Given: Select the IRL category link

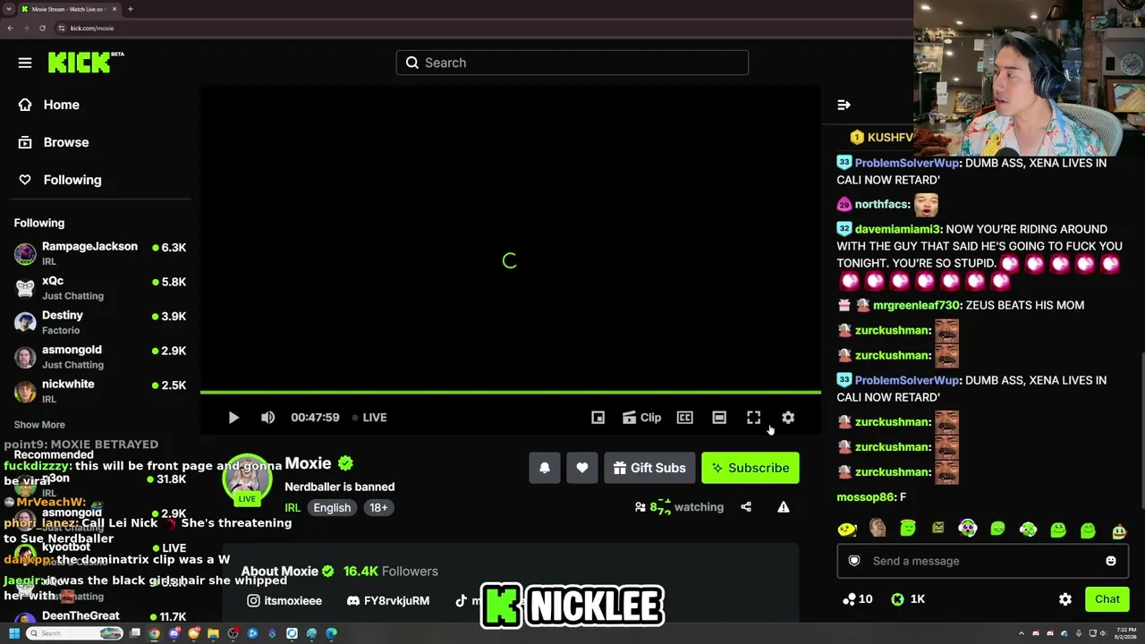Looking at the screenshot, I should 293,507.
